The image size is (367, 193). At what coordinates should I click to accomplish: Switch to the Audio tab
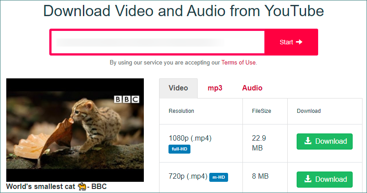coord(252,88)
